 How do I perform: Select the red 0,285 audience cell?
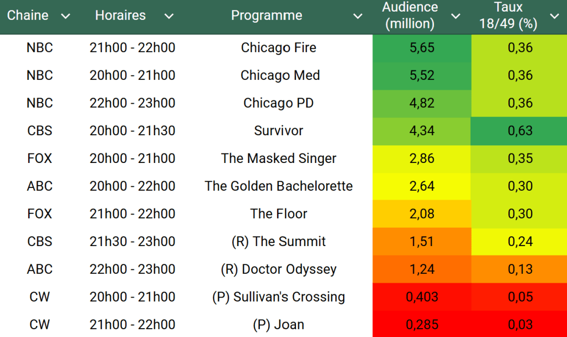pos(422,325)
